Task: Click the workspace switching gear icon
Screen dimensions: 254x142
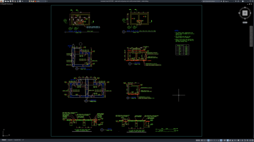Action: (x=238, y=140)
